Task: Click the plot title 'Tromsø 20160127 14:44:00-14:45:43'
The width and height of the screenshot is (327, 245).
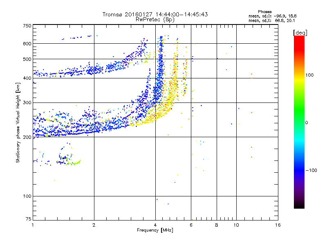Action: 155,14
